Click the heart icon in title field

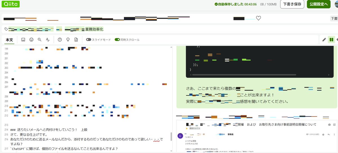pos(259,18)
